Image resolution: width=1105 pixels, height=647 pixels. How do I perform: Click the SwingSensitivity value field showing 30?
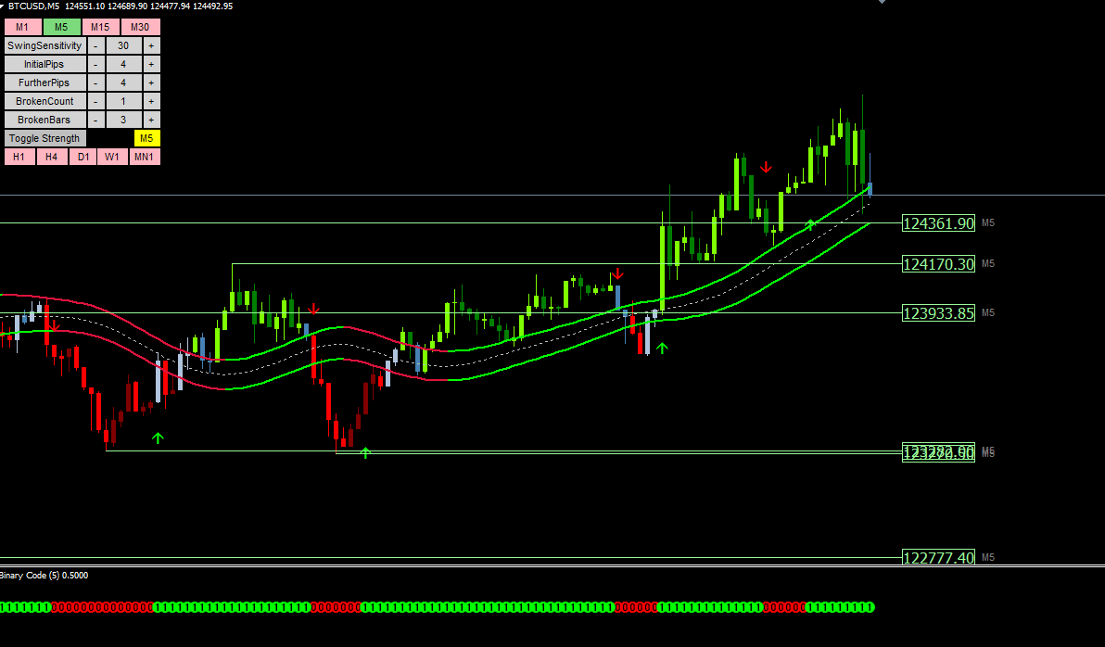pos(123,45)
